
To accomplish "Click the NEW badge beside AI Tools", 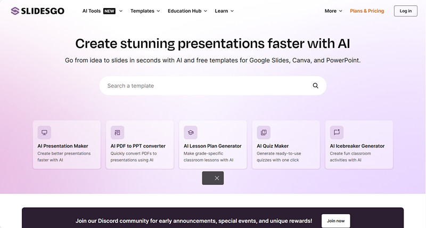I will [110, 11].
